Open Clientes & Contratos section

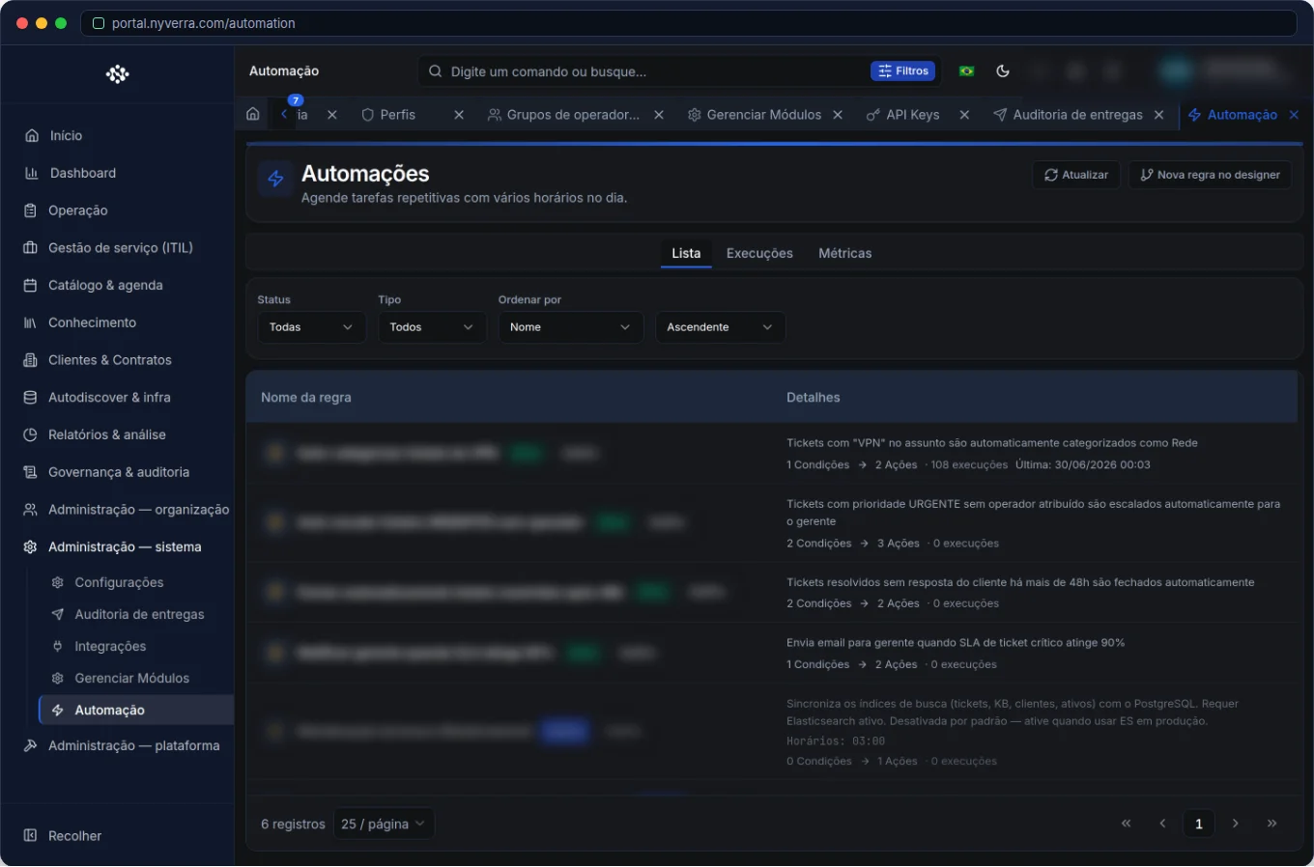(x=109, y=360)
